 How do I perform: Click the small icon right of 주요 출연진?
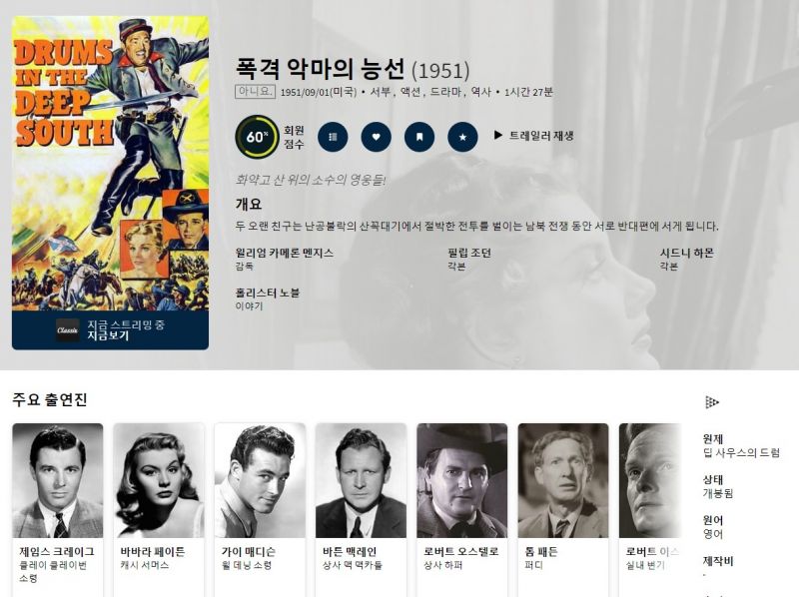(712, 402)
